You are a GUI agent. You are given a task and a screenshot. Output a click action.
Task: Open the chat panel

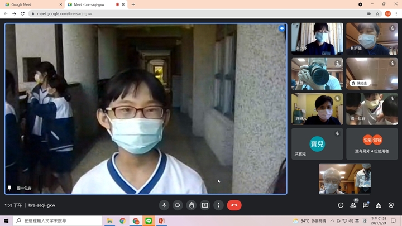366,205
